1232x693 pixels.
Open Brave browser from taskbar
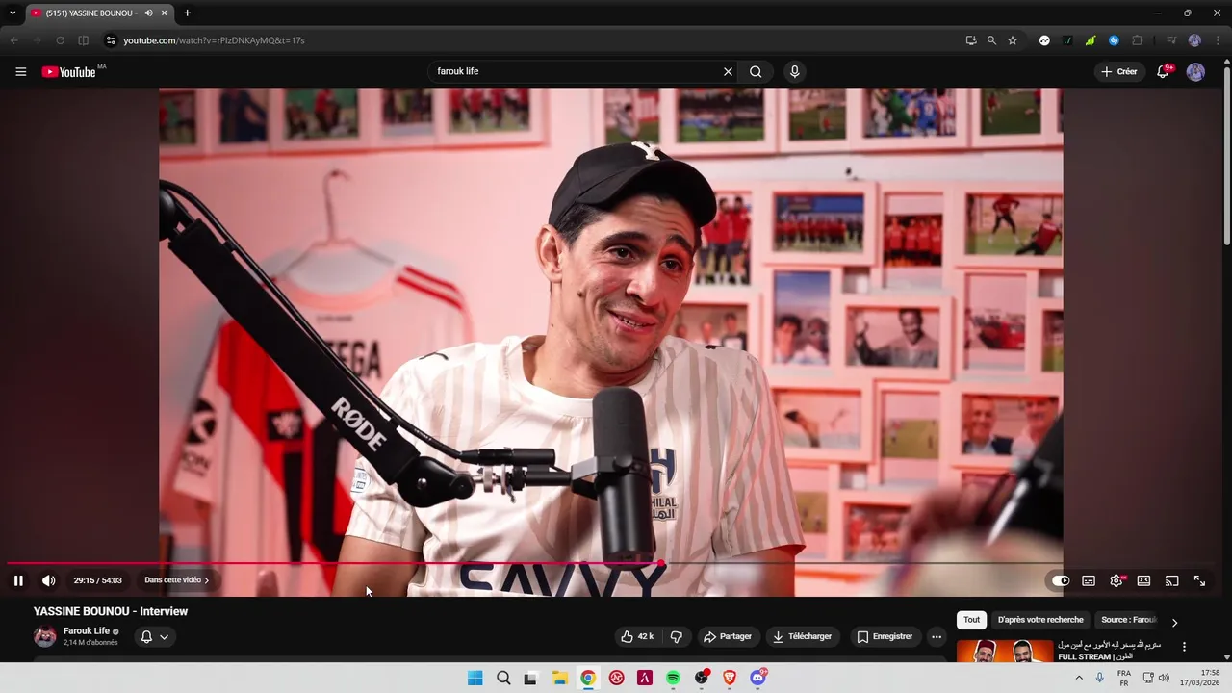click(x=730, y=678)
